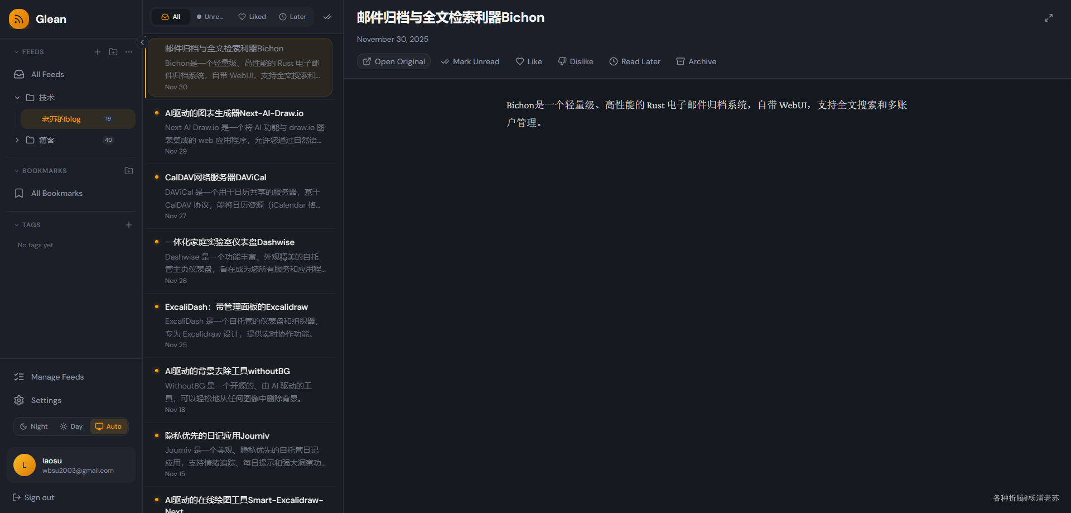The height and width of the screenshot is (513, 1071).
Task: Create new feed folder icon
Action: 113,52
